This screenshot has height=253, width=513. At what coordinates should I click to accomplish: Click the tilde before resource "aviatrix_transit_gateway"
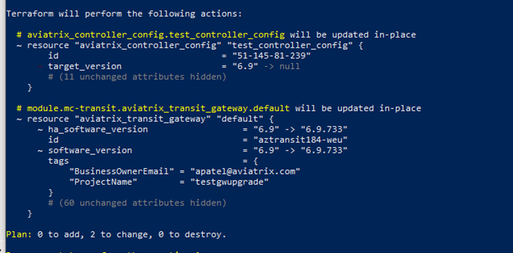coord(19,119)
